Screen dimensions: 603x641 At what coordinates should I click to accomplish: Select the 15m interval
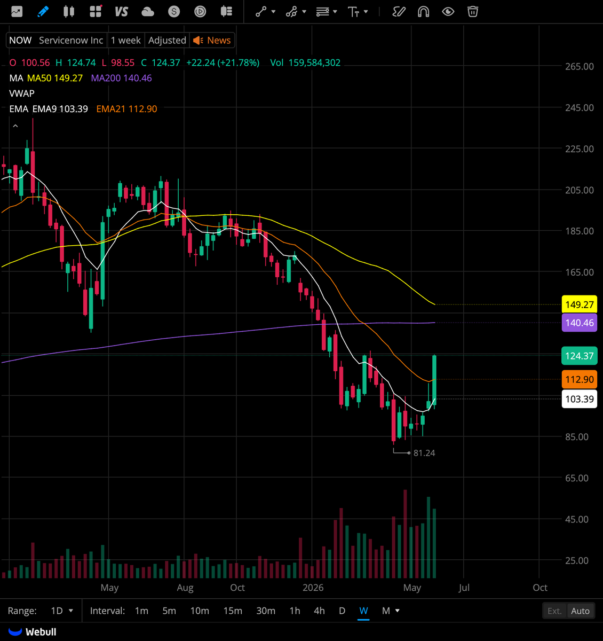coord(233,611)
